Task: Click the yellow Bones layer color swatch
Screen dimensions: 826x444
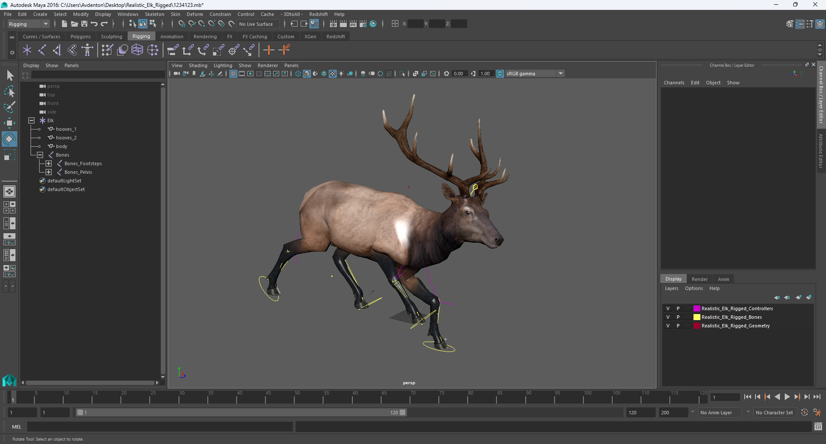Action: pos(697,317)
